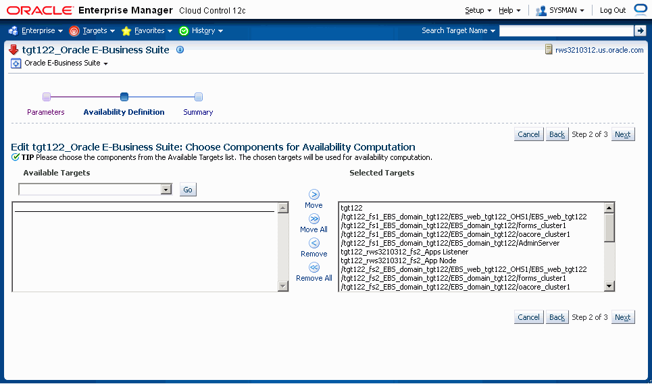Select tgt122 in Selected Targets

tap(472, 208)
